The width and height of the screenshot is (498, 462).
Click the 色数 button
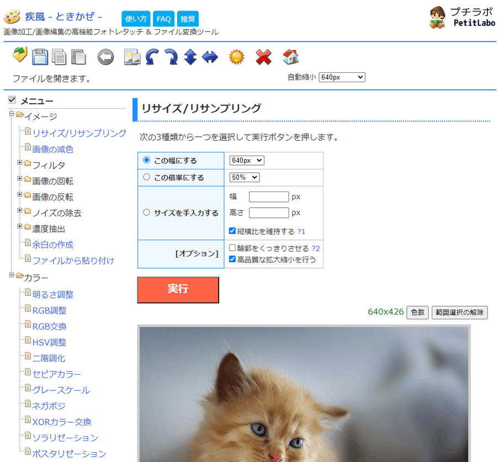click(417, 312)
